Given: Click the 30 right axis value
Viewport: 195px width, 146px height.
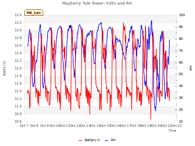Looking at the screenshot, I should [x=181, y=98].
